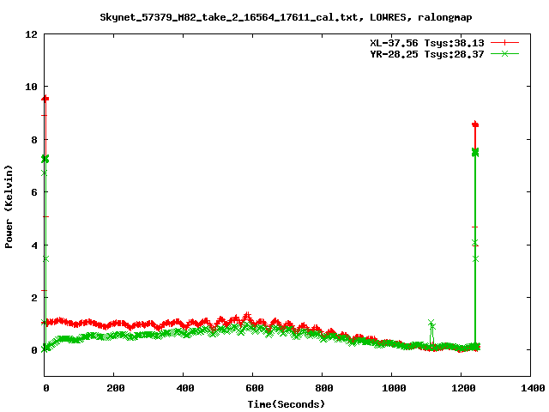Click the x-axis tick label 600
The image size is (549, 412).
click(x=255, y=388)
